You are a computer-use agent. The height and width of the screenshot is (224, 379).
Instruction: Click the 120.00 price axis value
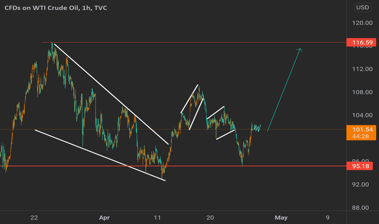[x=362, y=23]
